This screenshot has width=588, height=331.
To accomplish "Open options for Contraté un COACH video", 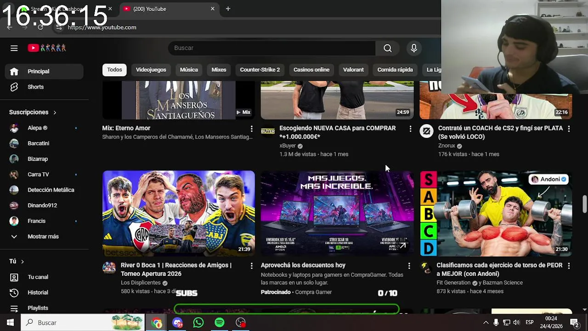I will (569, 129).
